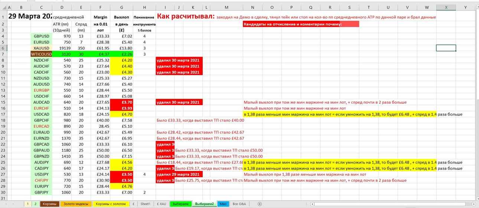
Task: Click the 'Margin' column title cell
Action: coord(100,17)
